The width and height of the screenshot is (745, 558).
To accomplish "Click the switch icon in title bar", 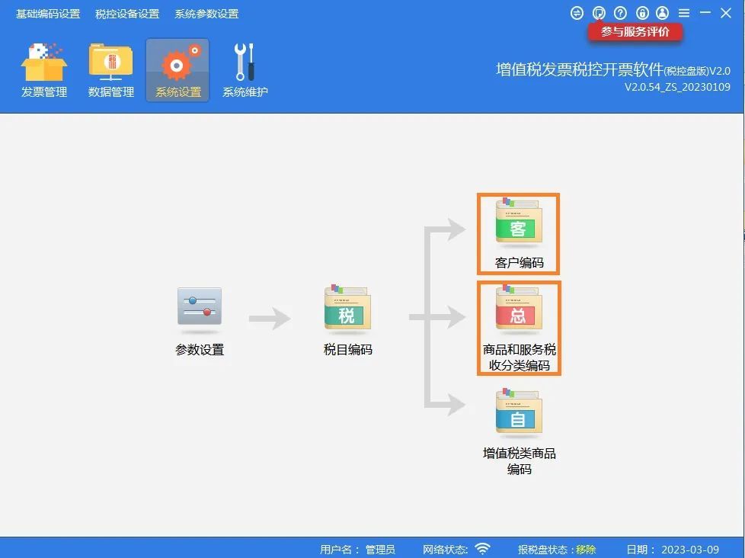I will 577,13.
